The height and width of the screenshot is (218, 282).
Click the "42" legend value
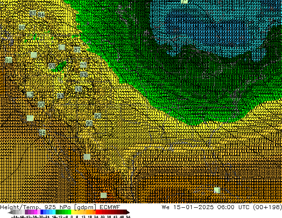[x=116, y=217]
